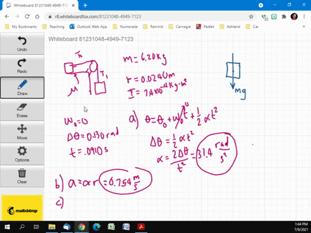Bookmark this page with star icon
This screenshot has width=311, height=233.
pos(251,17)
